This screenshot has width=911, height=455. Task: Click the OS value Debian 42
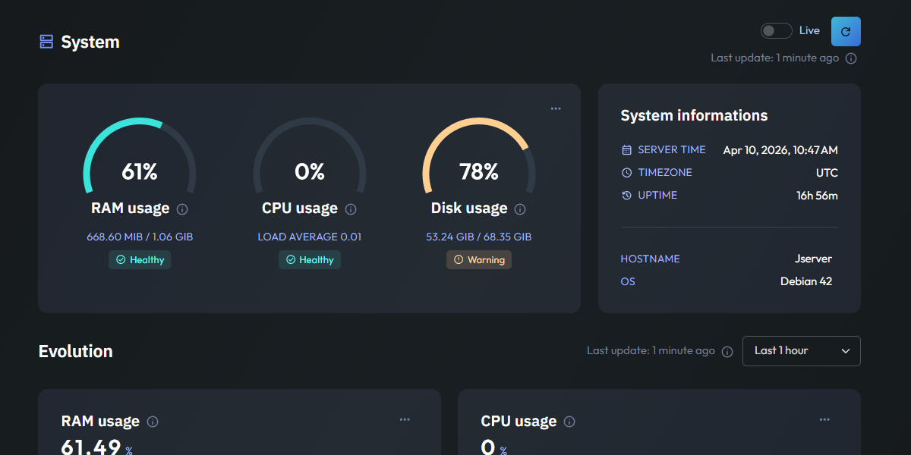806,281
